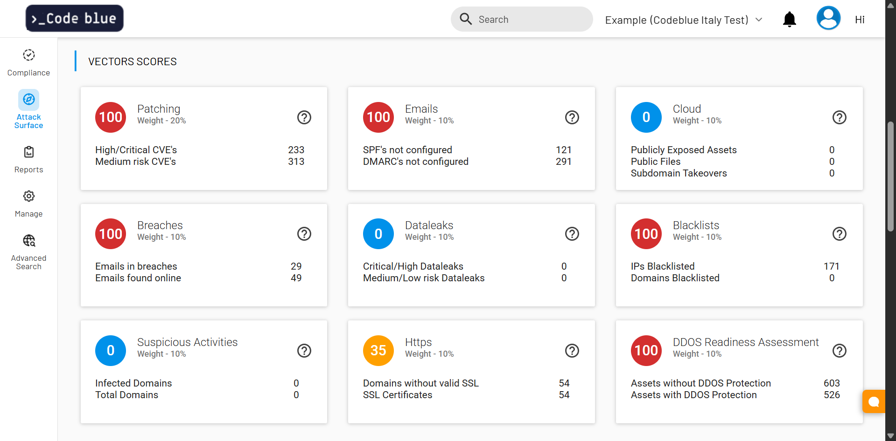Open the Manage settings section
The height and width of the screenshot is (441, 896).
[28, 204]
